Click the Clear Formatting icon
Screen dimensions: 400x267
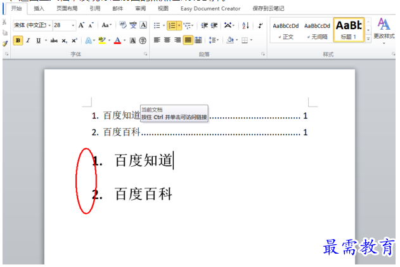click(123, 25)
